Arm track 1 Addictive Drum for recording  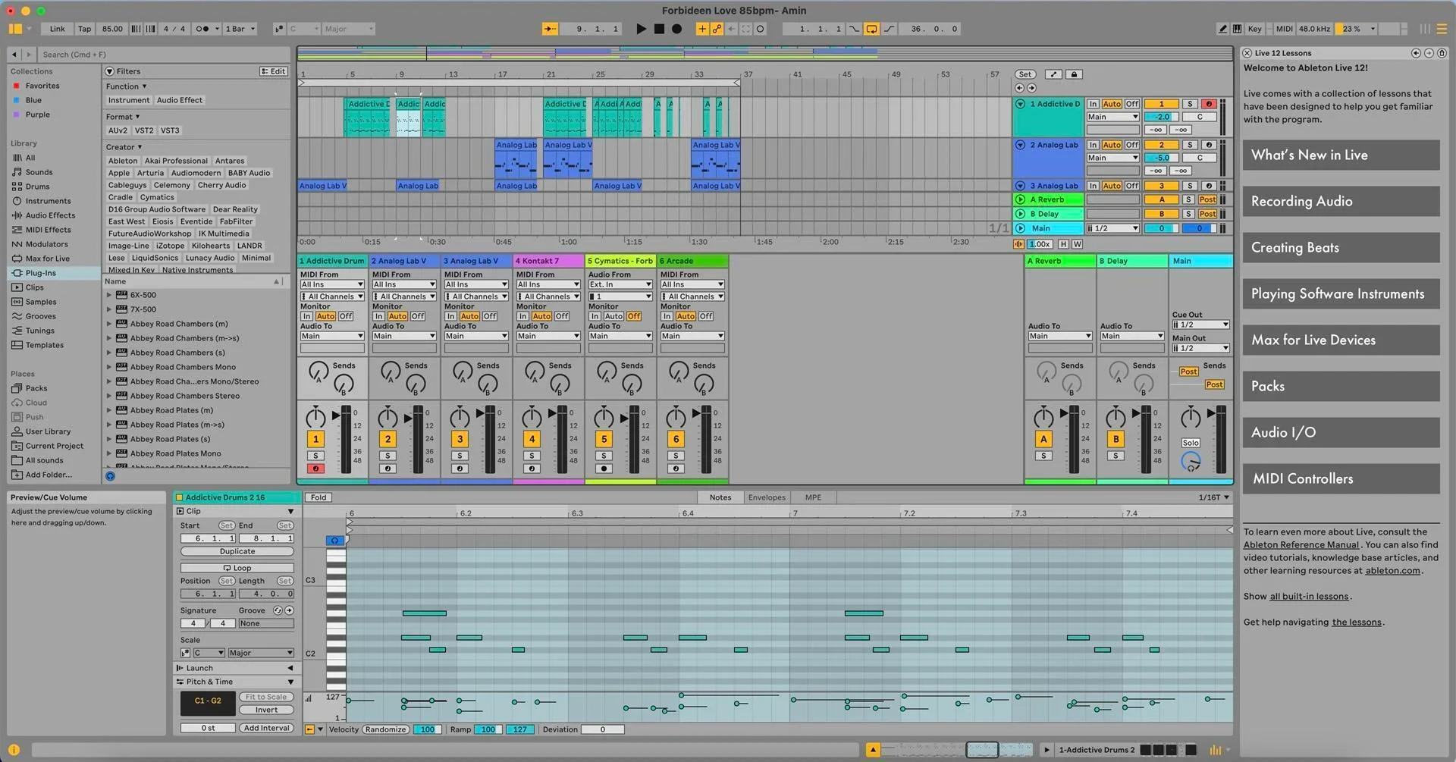[315, 469]
